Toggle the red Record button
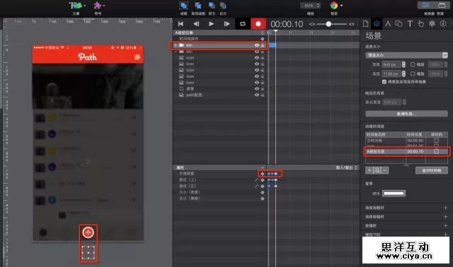Image resolution: width=453 pixels, height=267 pixels. point(258,24)
